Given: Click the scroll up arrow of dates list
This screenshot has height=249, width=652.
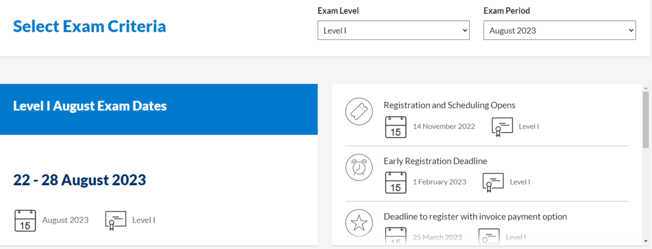Looking at the screenshot, I should tap(645, 88).
